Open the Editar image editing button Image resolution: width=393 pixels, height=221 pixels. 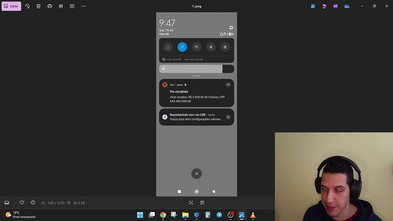click(x=11, y=6)
